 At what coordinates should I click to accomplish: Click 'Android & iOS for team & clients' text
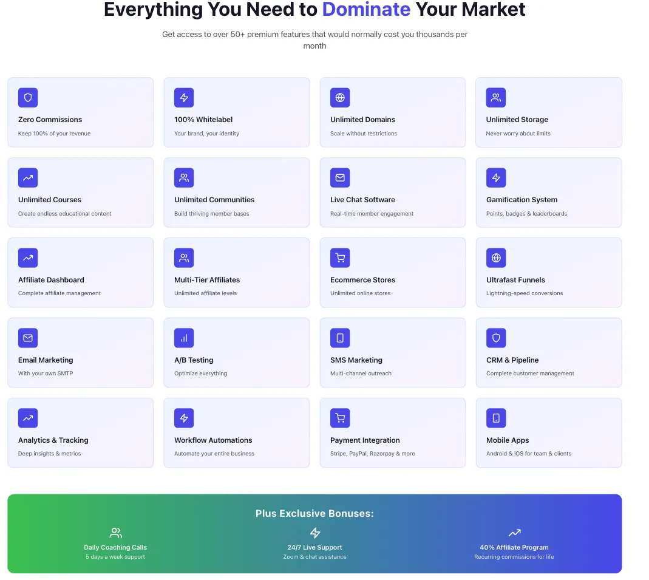point(529,453)
